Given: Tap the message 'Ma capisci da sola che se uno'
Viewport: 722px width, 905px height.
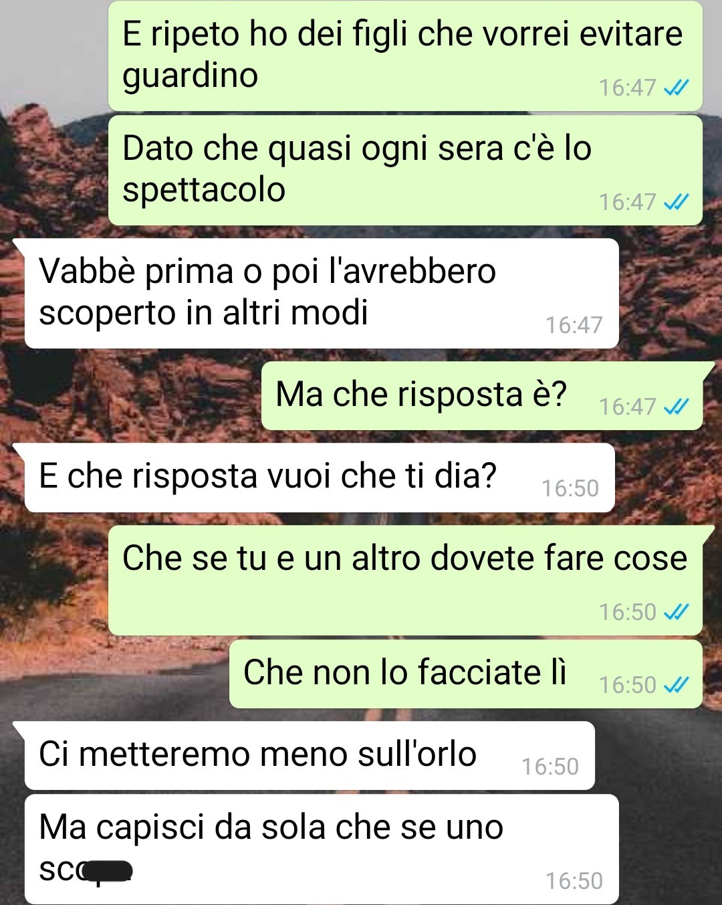Looking at the screenshot, I should [x=322, y=849].
